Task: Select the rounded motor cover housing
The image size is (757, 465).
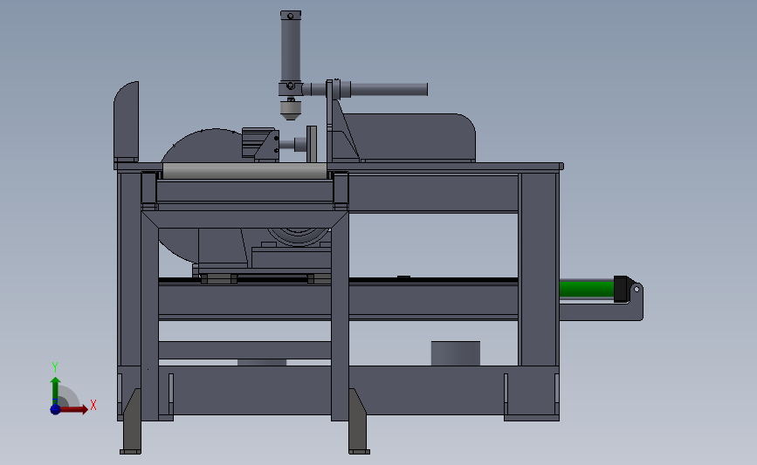Action: pyautogui.click(x=410, y=137)
